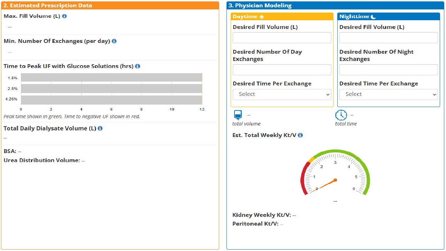Image resolution: width=446 pixels, height=251 pixels.
Task: Click 'Est. Total Weekly Kt/V' label
Action: coord(264,135)
